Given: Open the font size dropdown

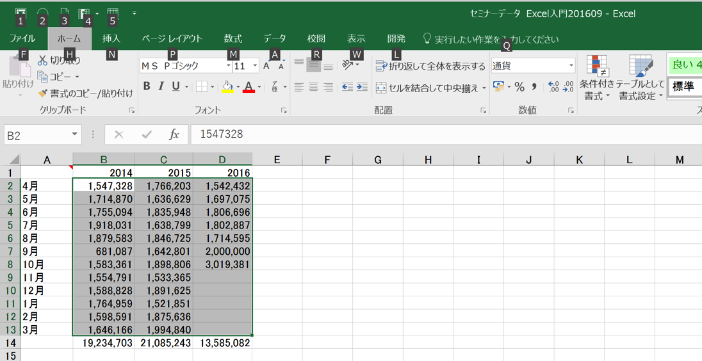Looking at the screenshot, I should click(255, 66).
